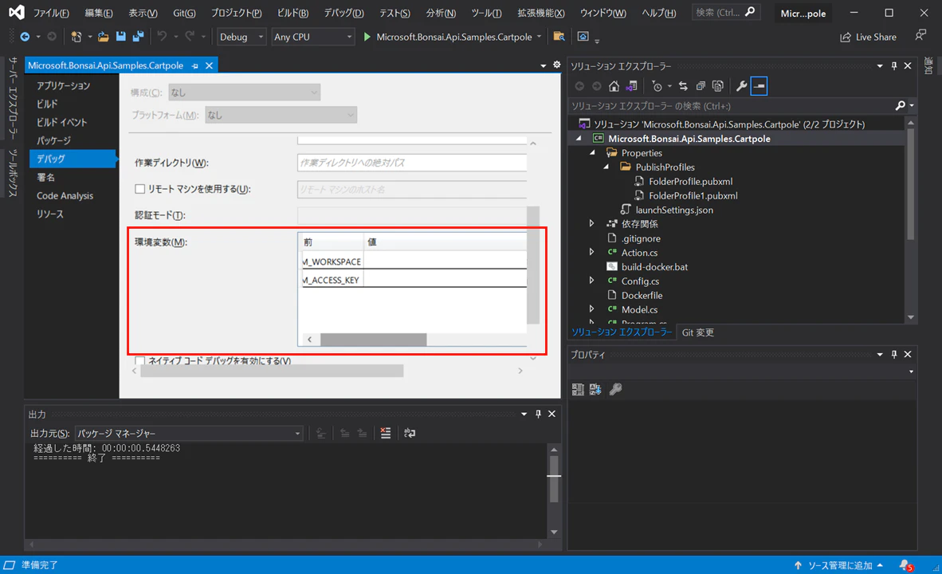
Task: Open the ビルド(B) menu
Action: [x=292, y=13]
